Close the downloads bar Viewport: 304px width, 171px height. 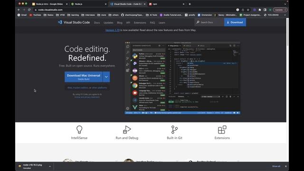coord(286,166)
